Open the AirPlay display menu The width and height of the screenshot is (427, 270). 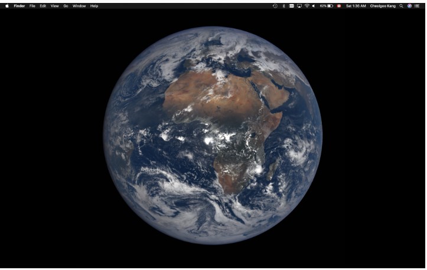tap(299, 6)
